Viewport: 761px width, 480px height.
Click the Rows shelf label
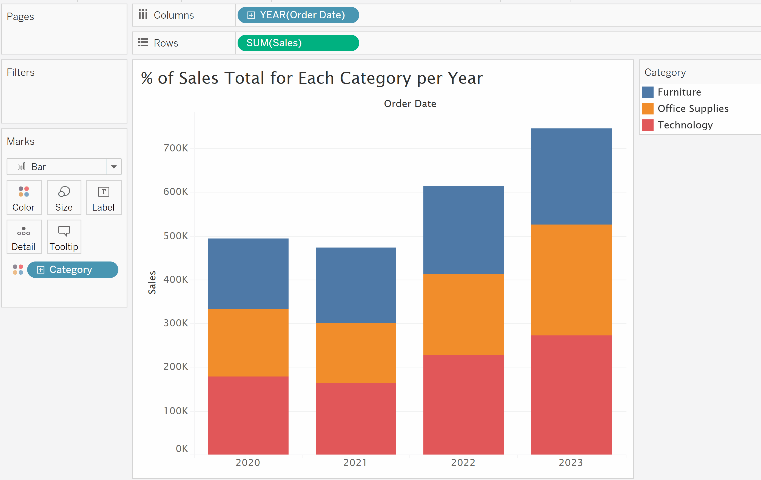[x=166, y=43]
